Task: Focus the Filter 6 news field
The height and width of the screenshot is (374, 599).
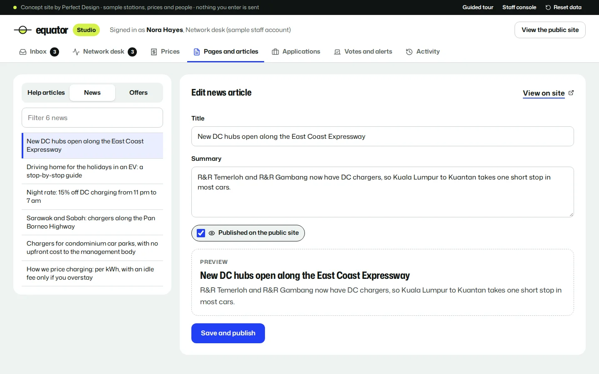Action: pos(92,118)
